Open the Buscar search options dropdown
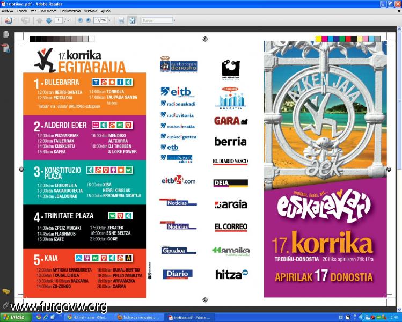 (x=174, y=20)
